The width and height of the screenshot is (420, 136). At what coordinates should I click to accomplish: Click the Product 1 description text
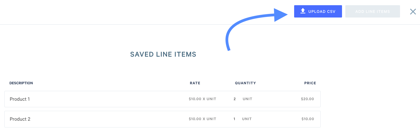pos(20,99)
